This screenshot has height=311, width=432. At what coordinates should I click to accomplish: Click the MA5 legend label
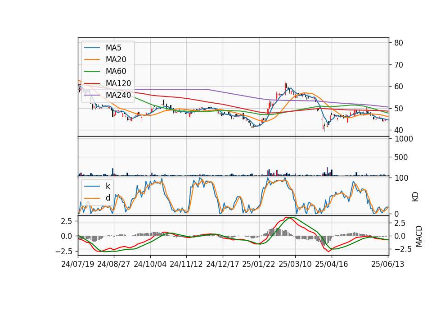(x=113, y=48)
